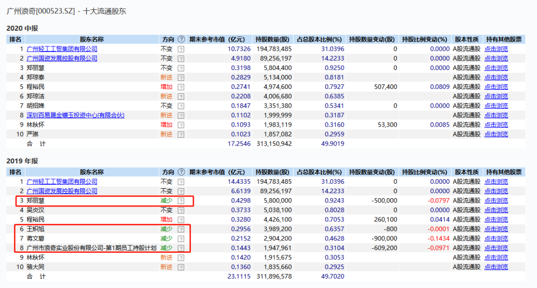
Task: Click question icon for 深圳百易晟金镶玉 row
Action: [181, 116]
